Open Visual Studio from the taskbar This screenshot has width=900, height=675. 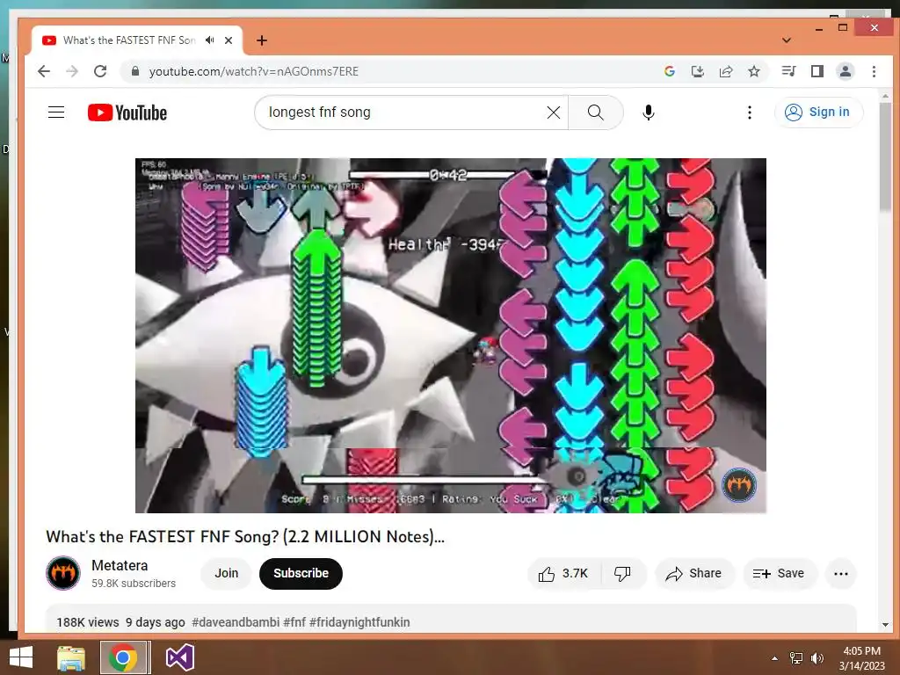[180, 657]
